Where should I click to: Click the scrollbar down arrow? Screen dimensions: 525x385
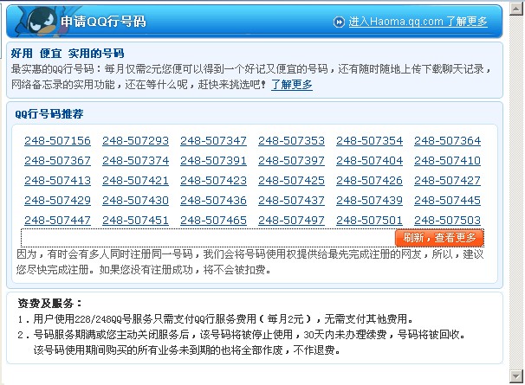516,376
